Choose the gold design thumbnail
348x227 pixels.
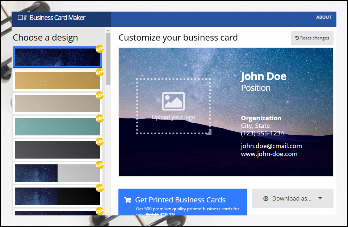tap(57, 80)
